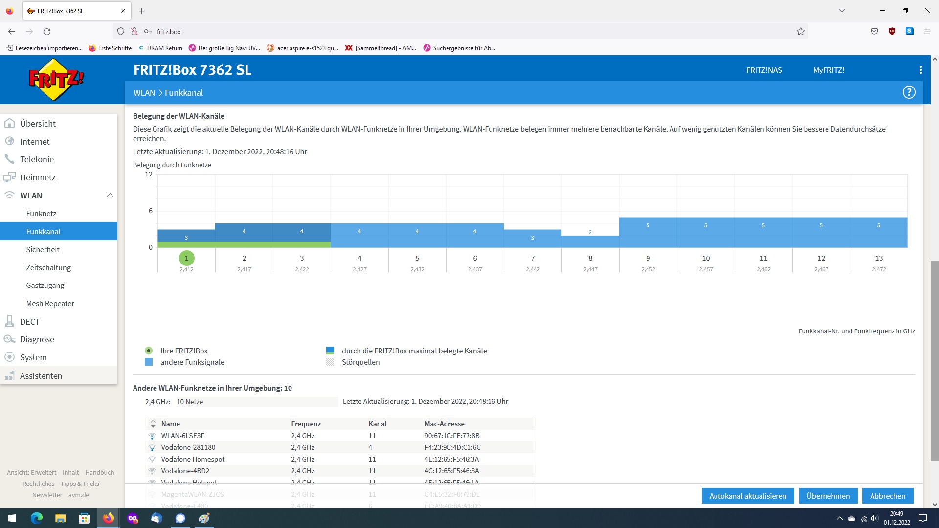This screenshot has width=939, height=528.
Task: Click the FRITZ! logo
Action: pyautogui.click(x=56, y=79)
